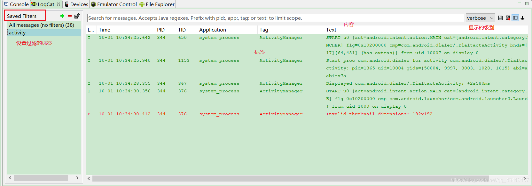Maximize the LogCat view panel

click(x=527, y=3)
